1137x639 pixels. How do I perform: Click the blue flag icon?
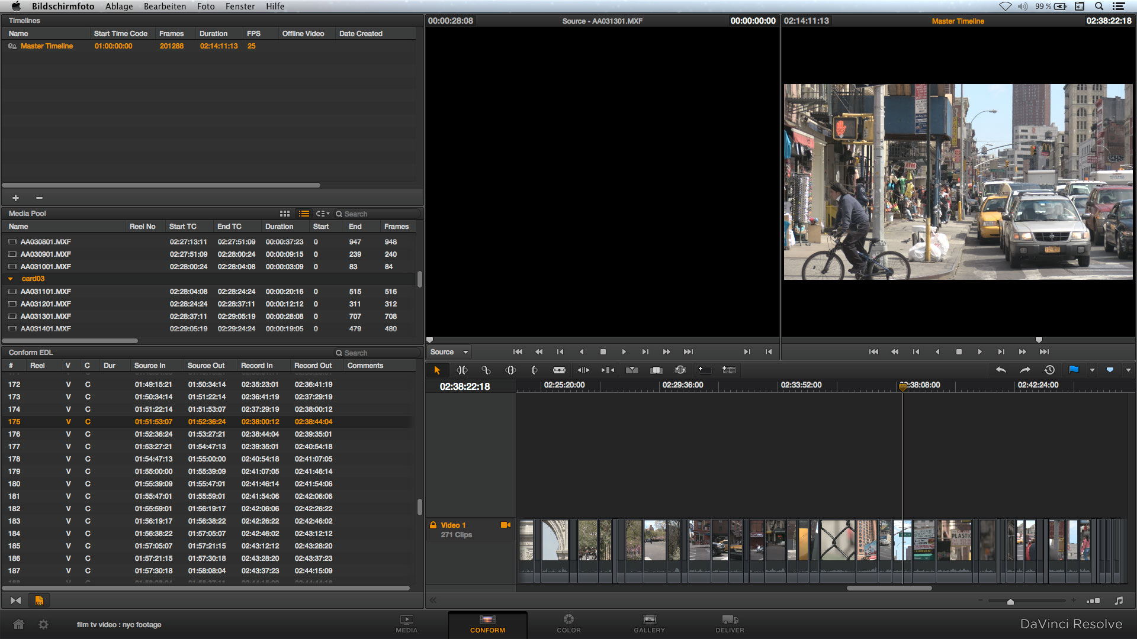coord(1074,370)
